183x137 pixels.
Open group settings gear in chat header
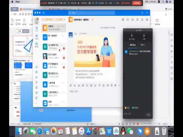pos(147,20)
